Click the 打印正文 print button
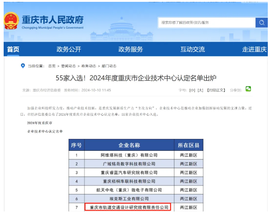Screen dimensions: 271x221 (216, 90)
